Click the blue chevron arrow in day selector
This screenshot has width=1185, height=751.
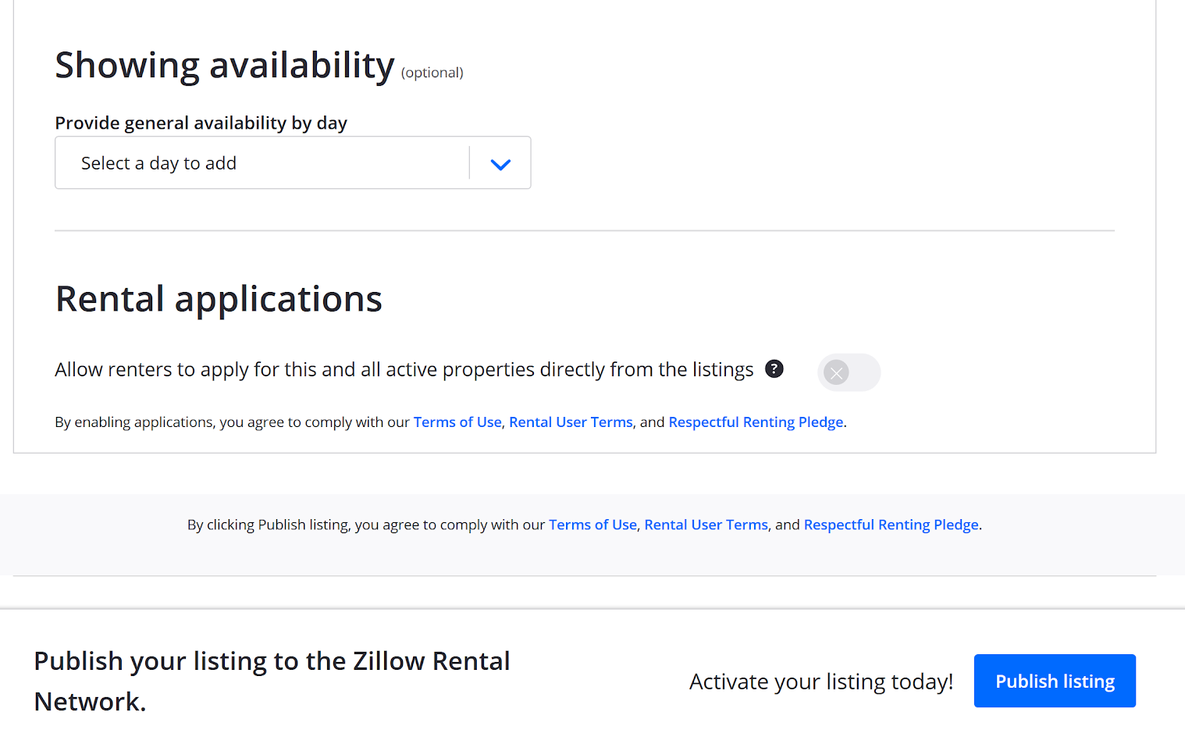[500, 164]
